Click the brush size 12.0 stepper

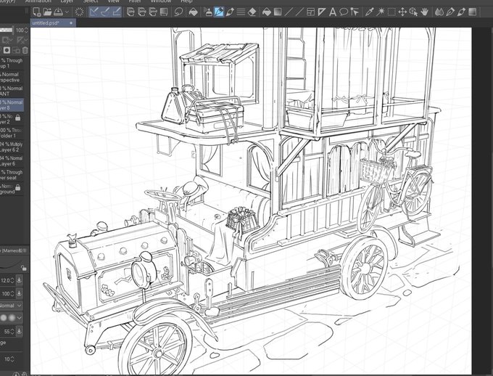12,280
